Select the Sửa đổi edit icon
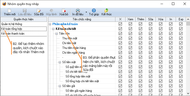Image resolution: width=190 pixels, height=96 pixels. tap(39, 11)
